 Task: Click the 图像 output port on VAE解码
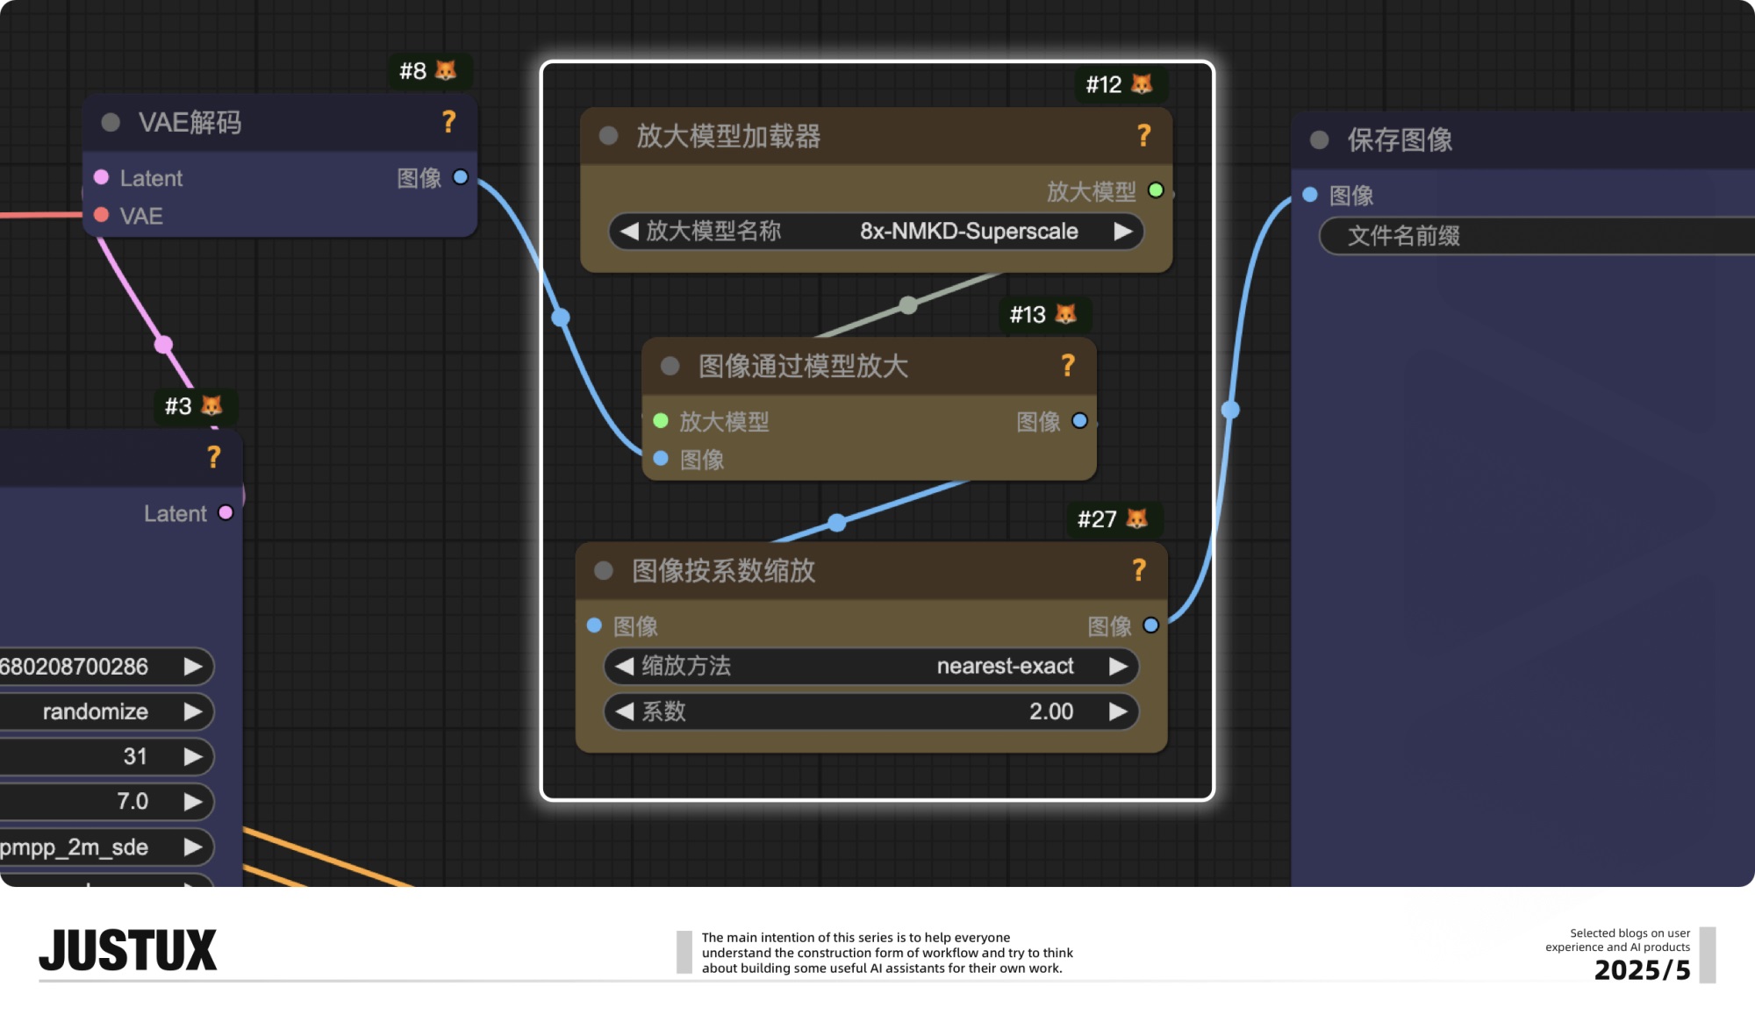point(462,177)
